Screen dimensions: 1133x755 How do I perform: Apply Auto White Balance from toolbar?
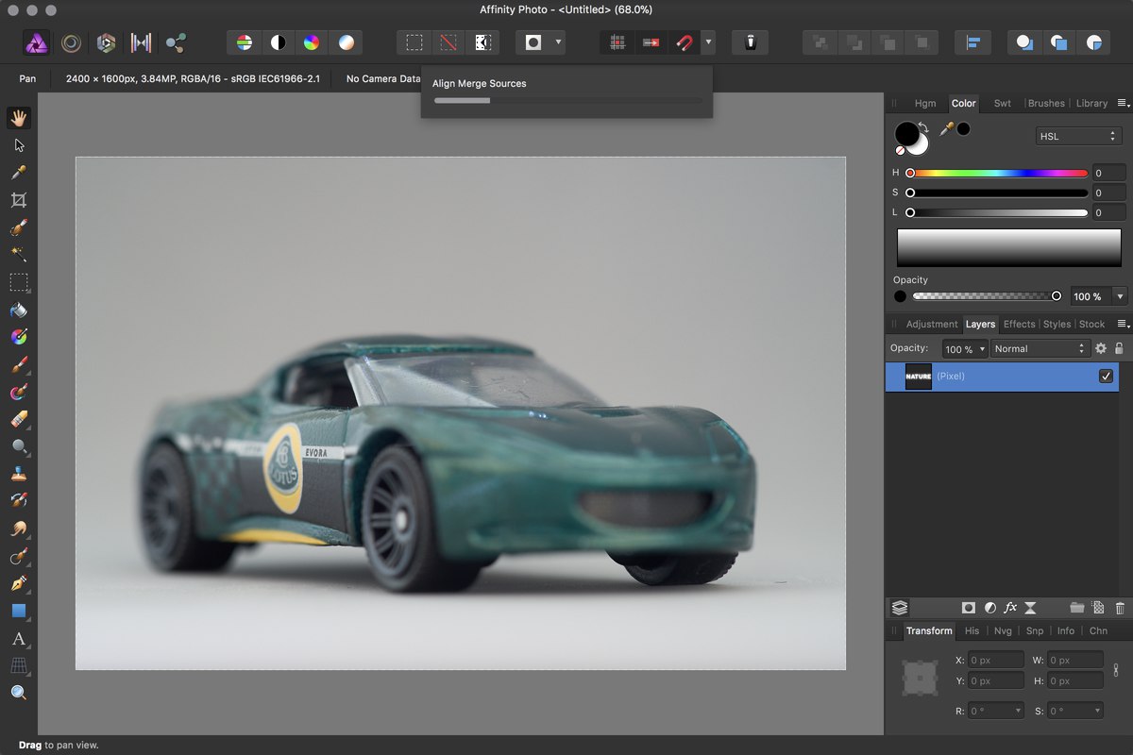tap(347, 42)
